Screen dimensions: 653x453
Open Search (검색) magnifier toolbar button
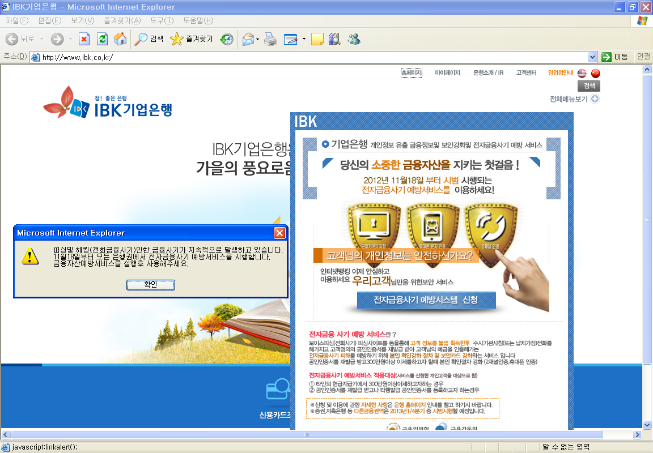[x=149, y=39]
